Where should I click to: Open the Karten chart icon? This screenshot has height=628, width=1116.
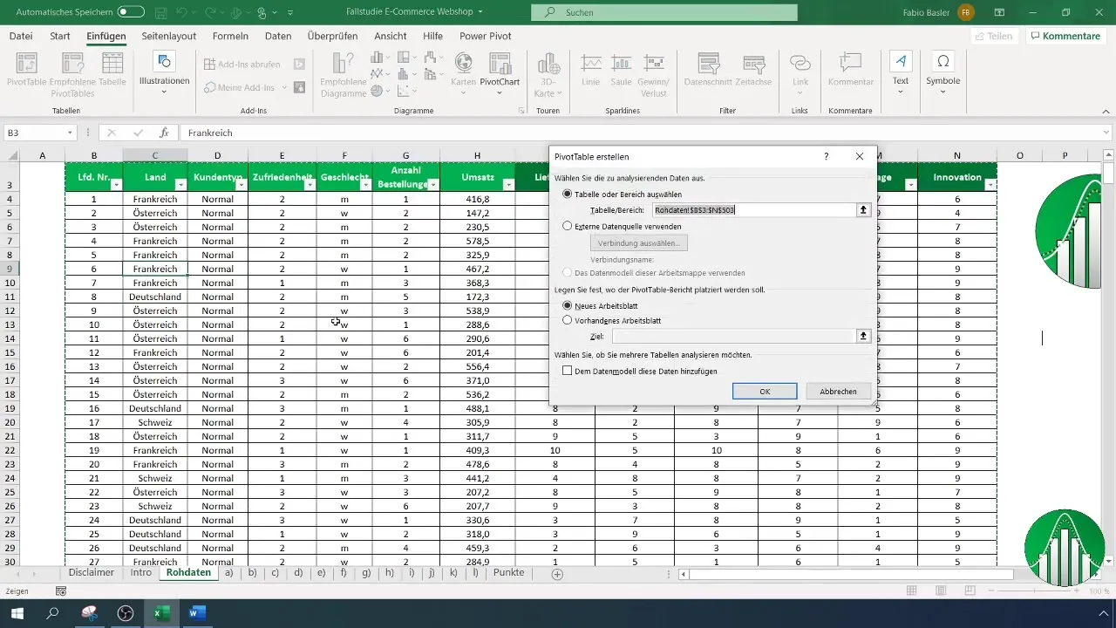pos(464,72)
